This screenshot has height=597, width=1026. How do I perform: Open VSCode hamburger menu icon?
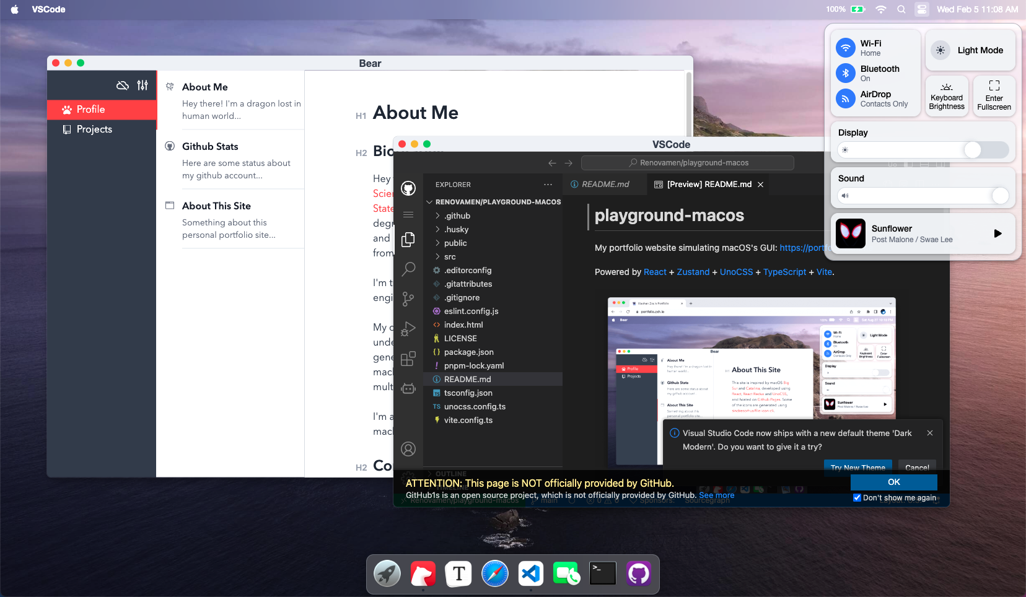408,214
